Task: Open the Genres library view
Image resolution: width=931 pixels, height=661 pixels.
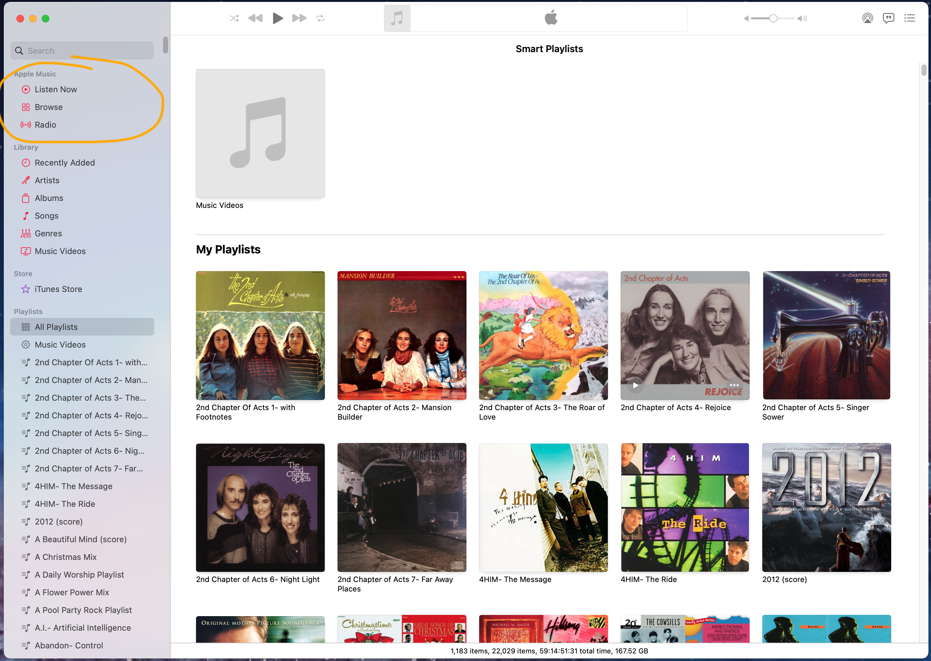Action: 48,233
